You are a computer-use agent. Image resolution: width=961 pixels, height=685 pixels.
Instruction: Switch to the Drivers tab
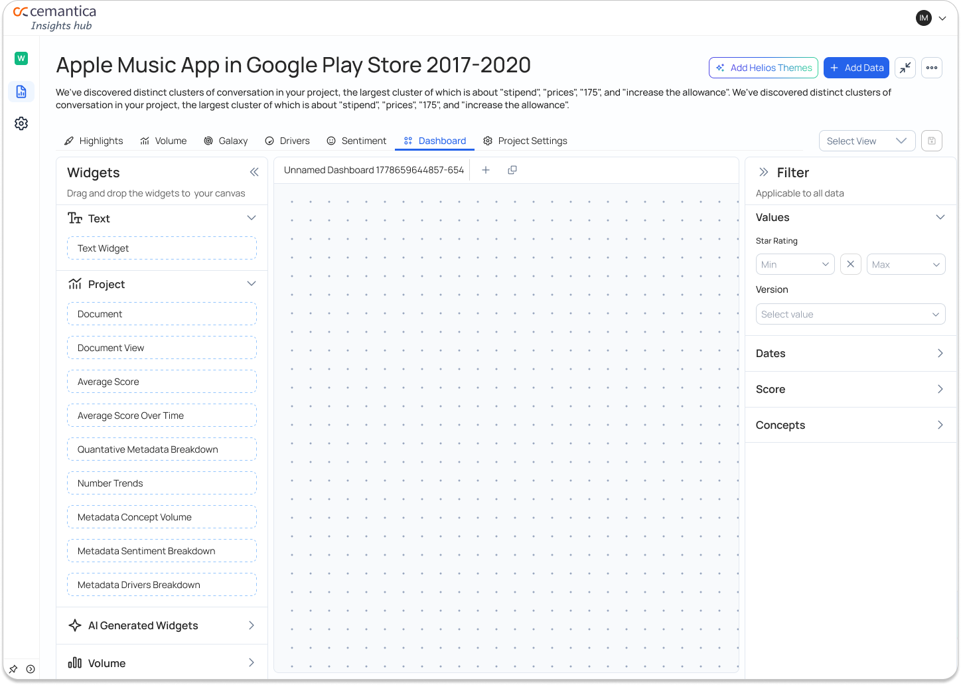[287, 141]
